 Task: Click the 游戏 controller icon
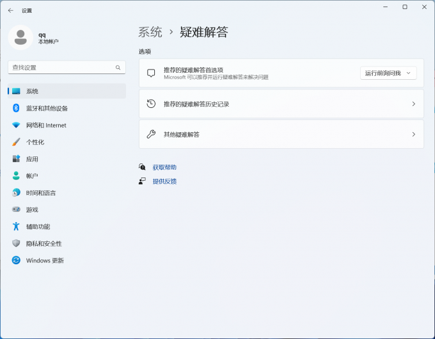(16, 209)
